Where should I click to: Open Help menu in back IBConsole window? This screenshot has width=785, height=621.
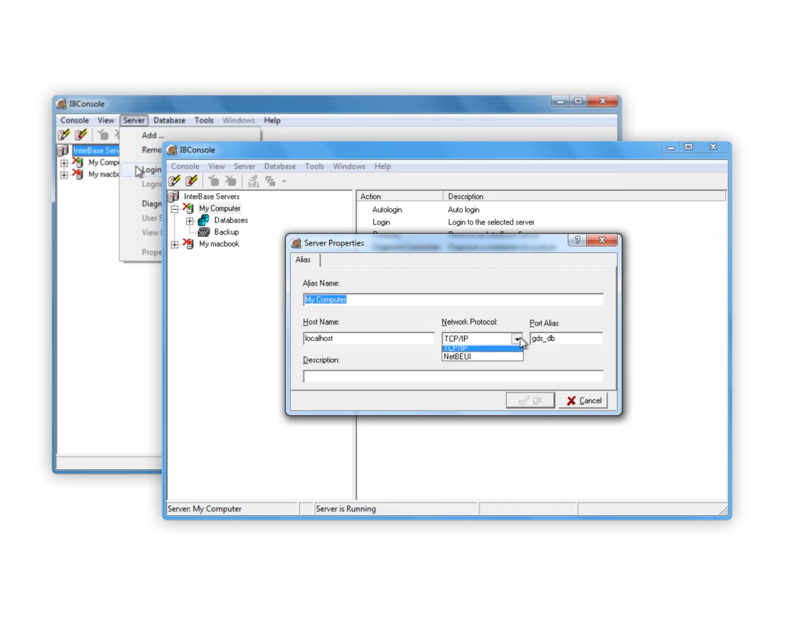[x=272, y=120]
